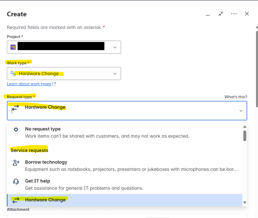Click 'Work items can't be shared' description
Viewport: 258px width, 218px height.
[107, 136]
